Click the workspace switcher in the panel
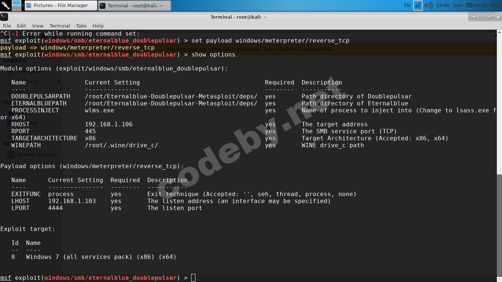Screen dimensions: 502x282 [x=17, y=5]
